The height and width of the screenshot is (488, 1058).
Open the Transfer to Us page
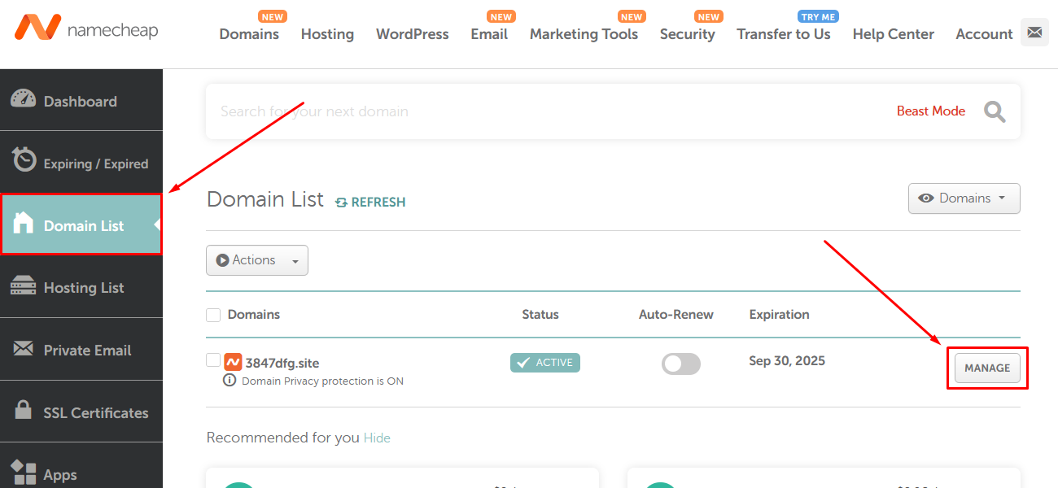point(783,34)
